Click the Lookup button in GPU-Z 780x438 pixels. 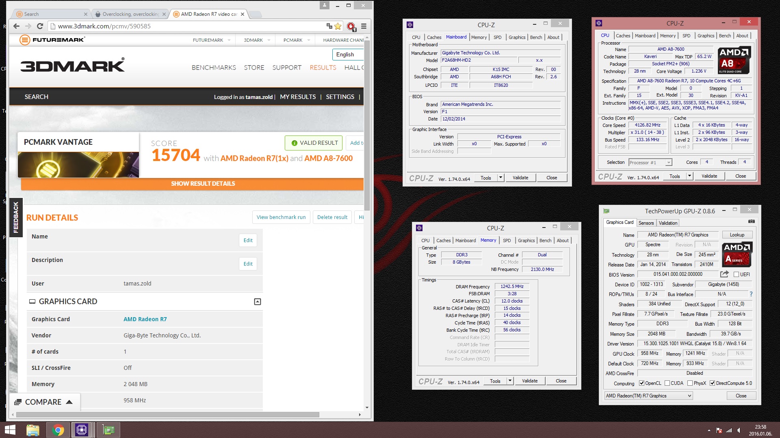(737, 235)
